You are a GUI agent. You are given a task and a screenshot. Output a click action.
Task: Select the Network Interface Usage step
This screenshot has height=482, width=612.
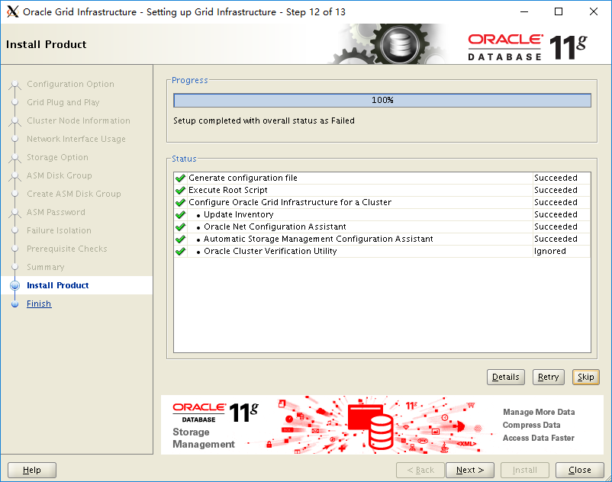76,140
